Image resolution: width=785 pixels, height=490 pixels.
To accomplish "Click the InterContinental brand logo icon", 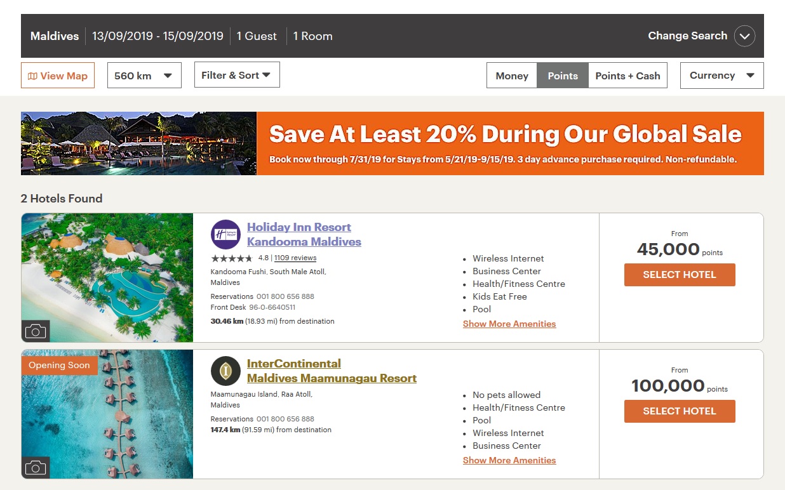I will 225,371.
